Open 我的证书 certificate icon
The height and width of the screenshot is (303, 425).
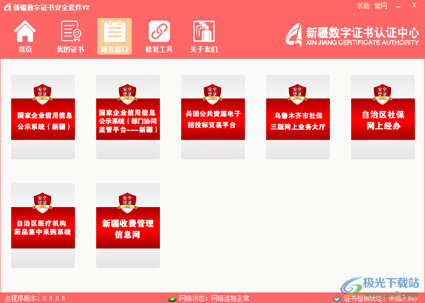click(71, 31)
